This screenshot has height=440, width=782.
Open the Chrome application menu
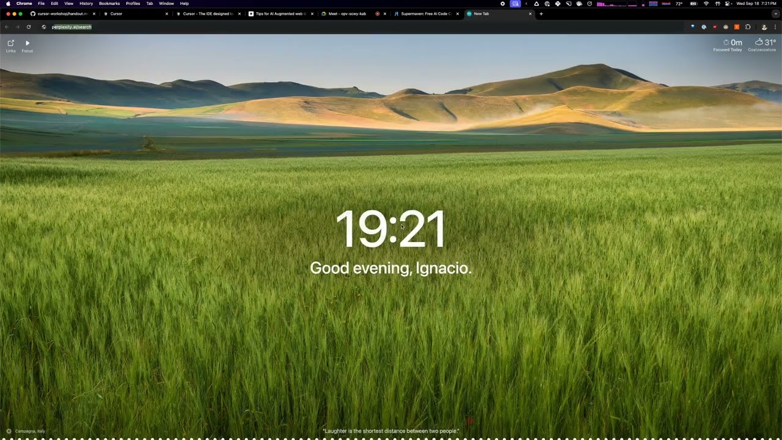24,4
